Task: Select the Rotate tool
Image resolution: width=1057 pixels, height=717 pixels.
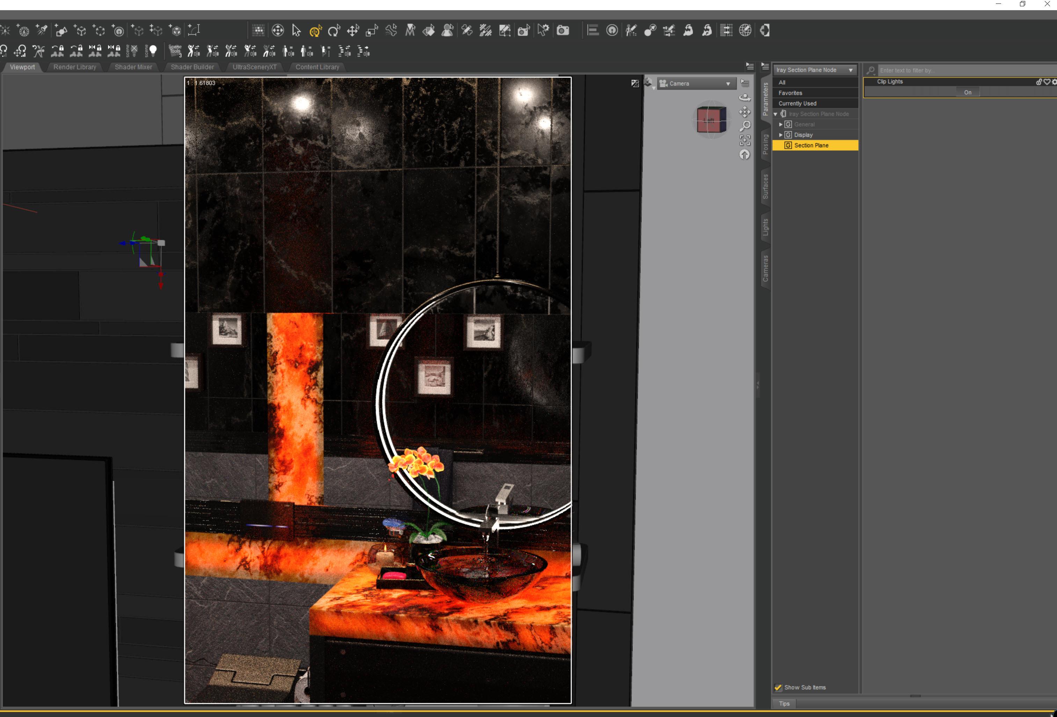Action: (x=334, y=31)
